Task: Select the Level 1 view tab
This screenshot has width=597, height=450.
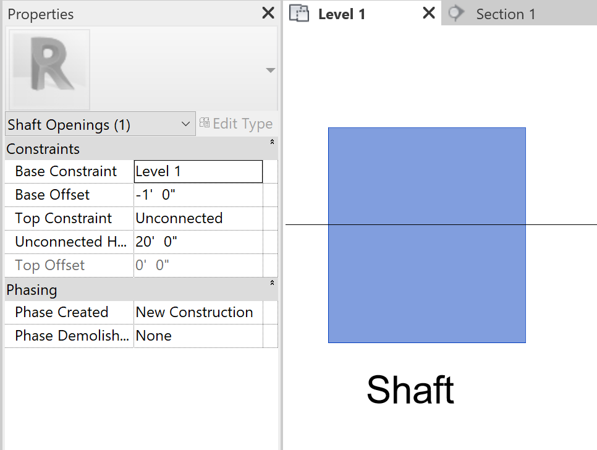Action: tap(342, 13)
